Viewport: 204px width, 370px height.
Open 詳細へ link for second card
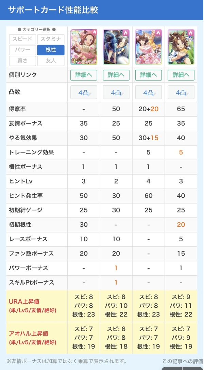tap(116, 75)
